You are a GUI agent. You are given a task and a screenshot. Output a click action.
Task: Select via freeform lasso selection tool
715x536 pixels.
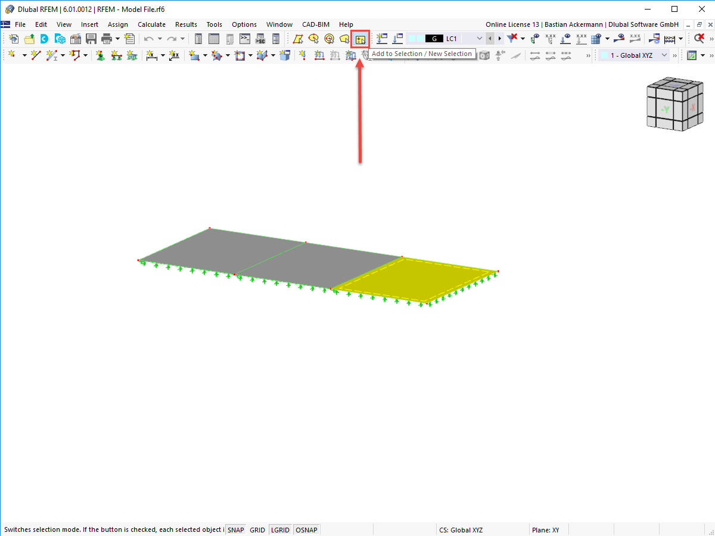(344, 39)
